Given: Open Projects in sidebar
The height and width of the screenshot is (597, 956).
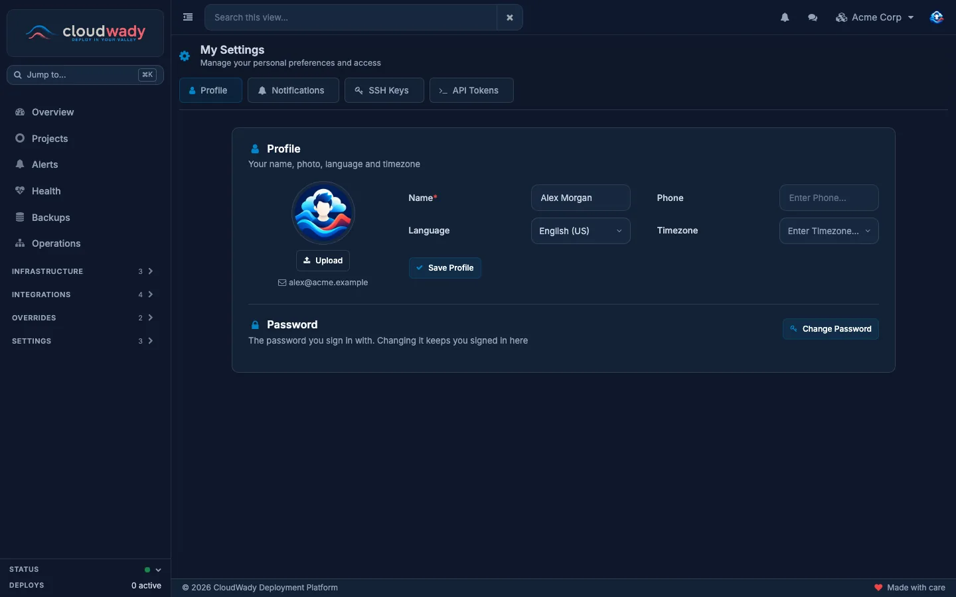Looking at the screenshot, I should click(x=85, y=139).
